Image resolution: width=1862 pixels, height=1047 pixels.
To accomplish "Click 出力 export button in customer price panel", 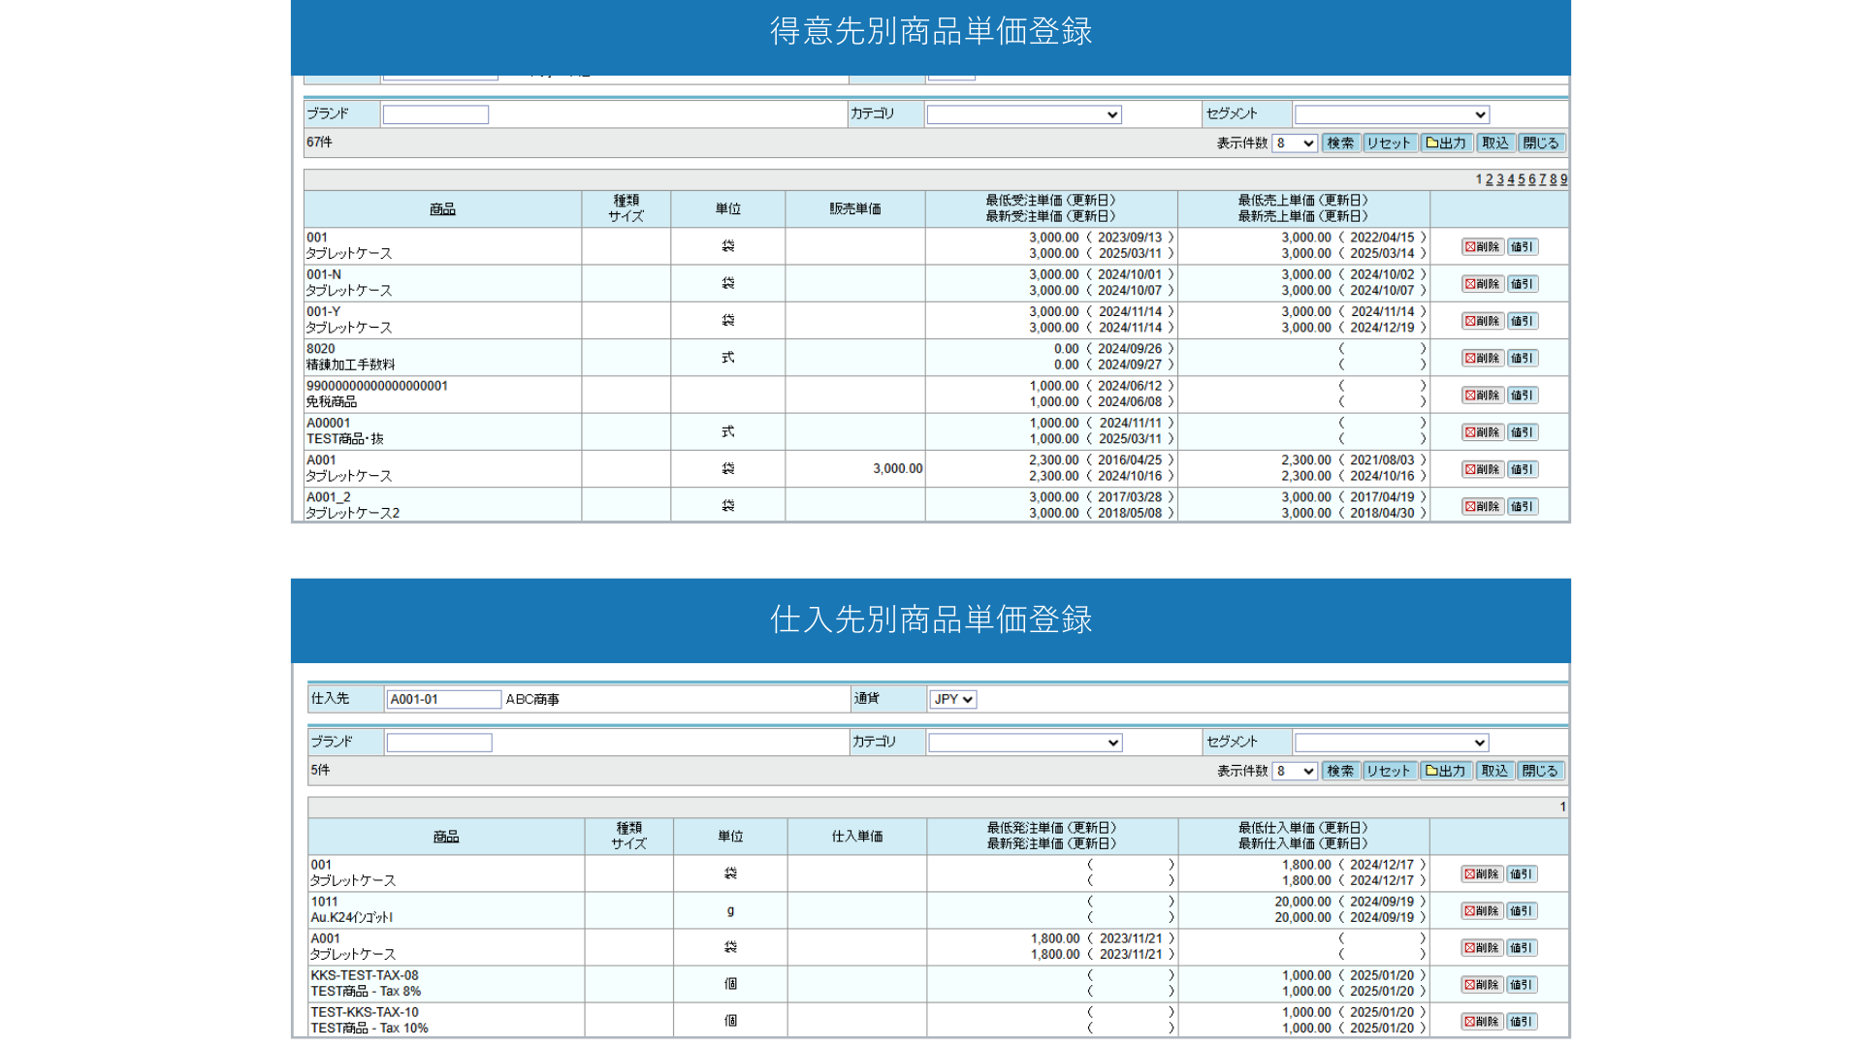I will 1446,143.
